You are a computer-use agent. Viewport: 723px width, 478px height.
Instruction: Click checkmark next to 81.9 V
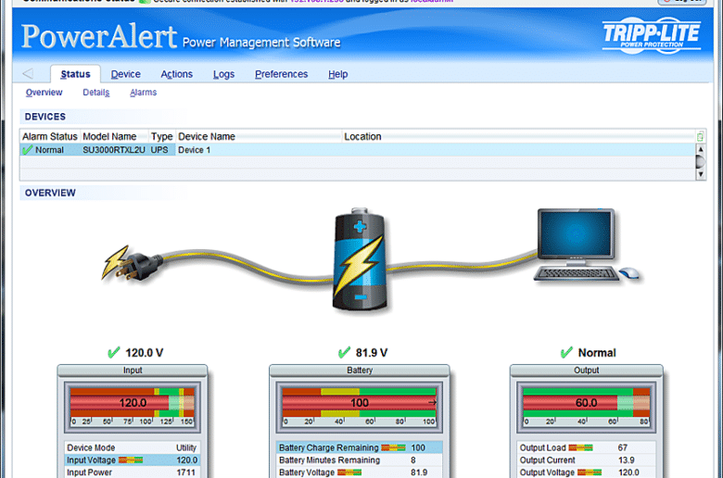344,353
